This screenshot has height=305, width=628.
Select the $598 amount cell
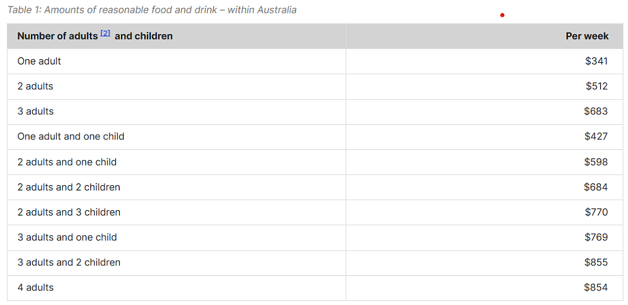point(596,162)
